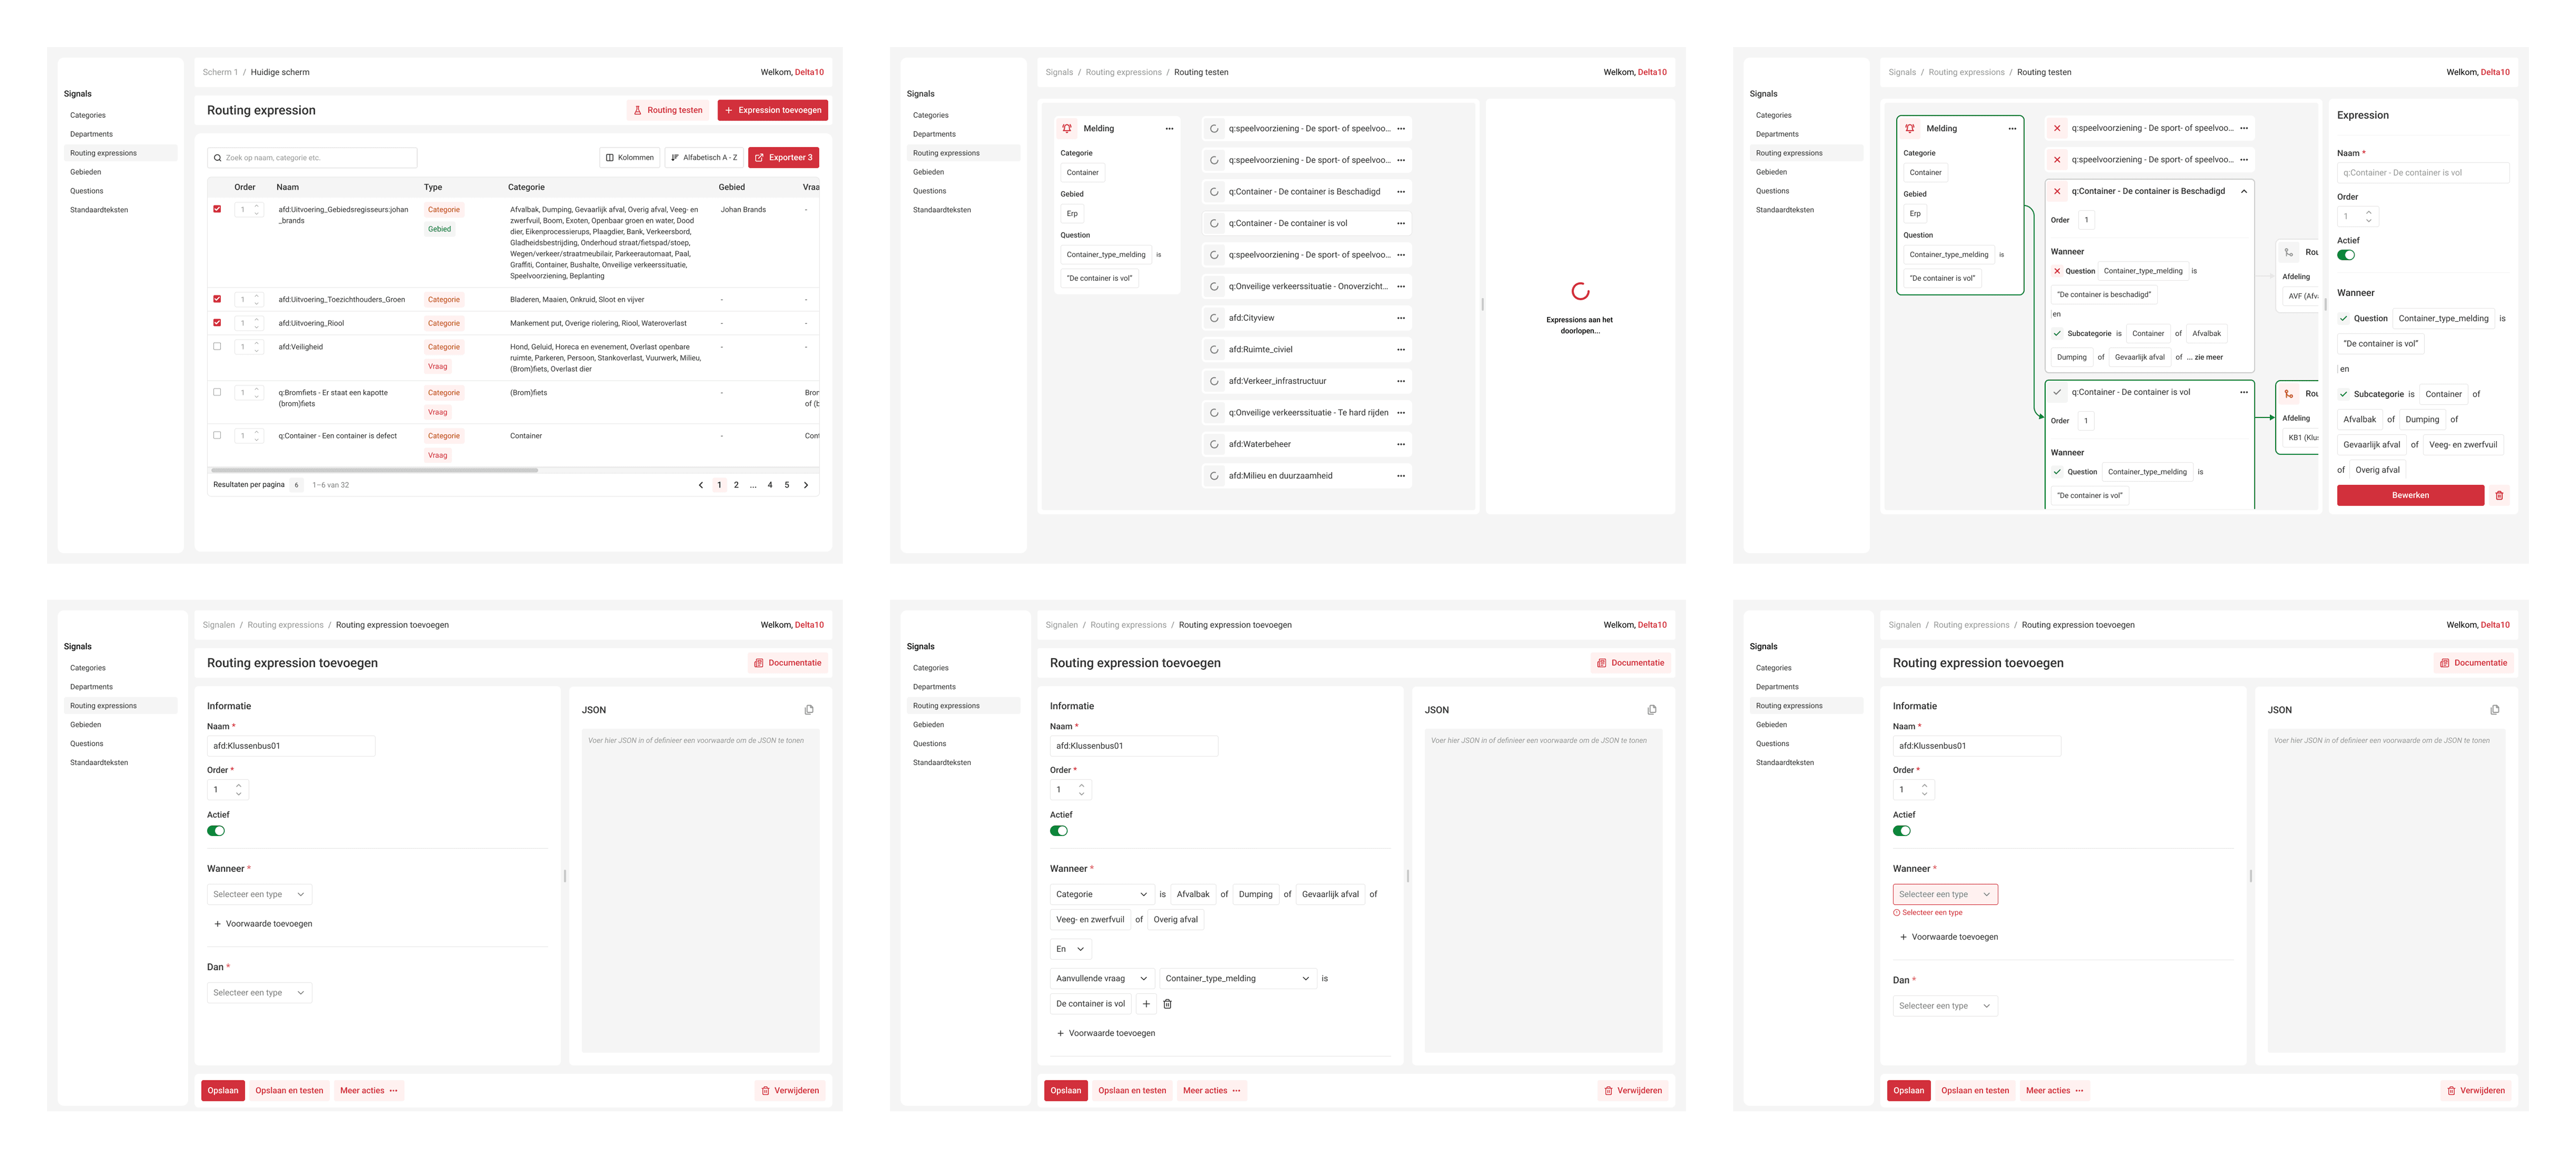Click red X icon on the Beschadigd expression card
Image resolution: width=2576 pixels, height=1151 pixels.
pyautogui.click(x=2057, y=191)
